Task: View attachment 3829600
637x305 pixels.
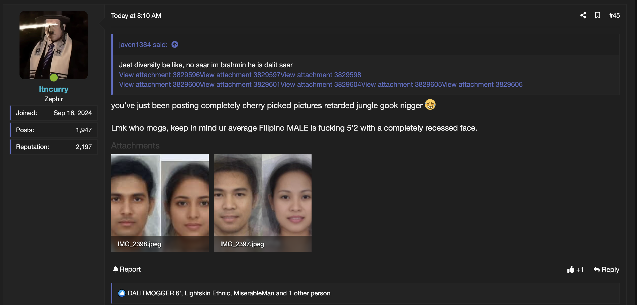Action: pyautogui.click(x=159, y=84)
